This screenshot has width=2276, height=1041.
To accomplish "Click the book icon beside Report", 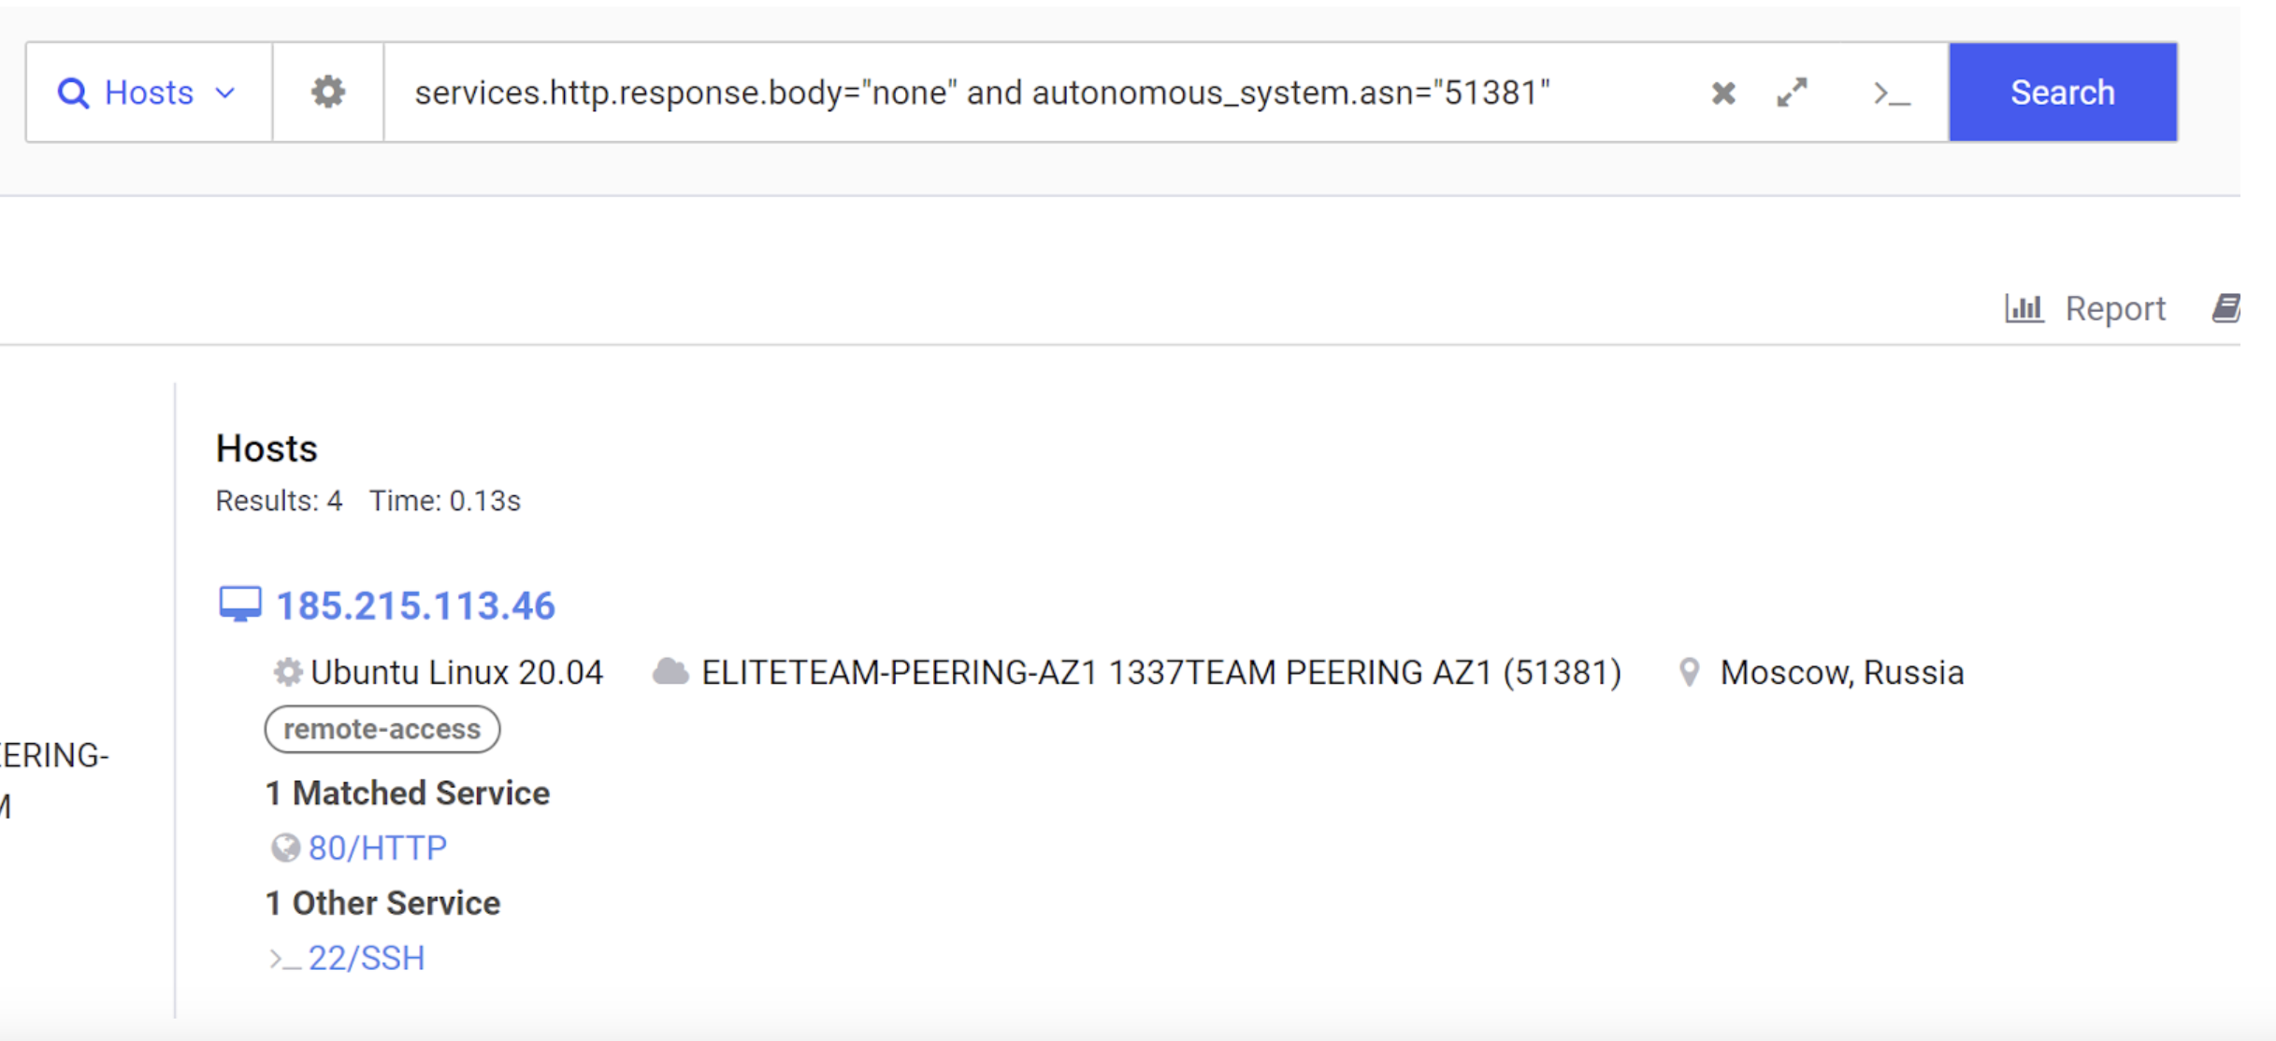I will [2226, 307].
